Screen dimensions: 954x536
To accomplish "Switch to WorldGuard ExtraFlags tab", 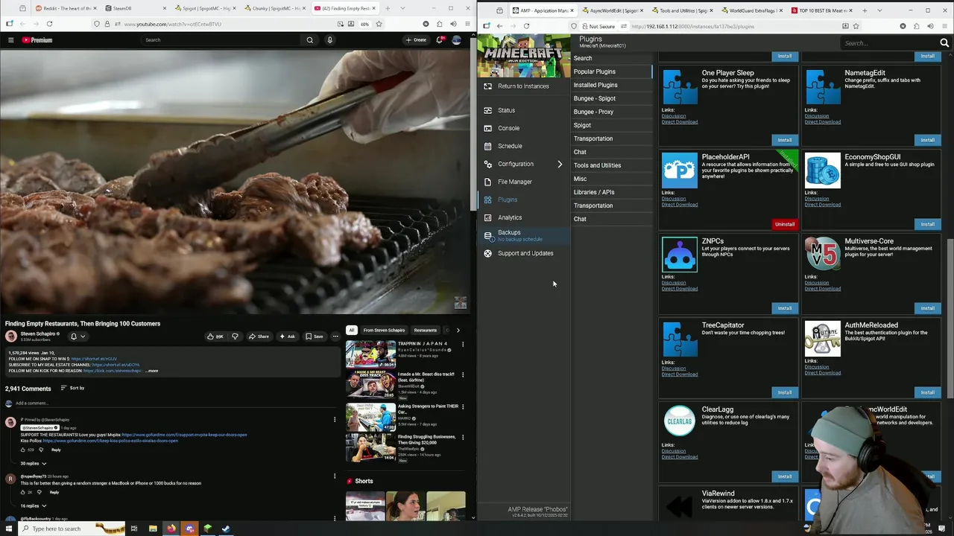I will [751, 10].
